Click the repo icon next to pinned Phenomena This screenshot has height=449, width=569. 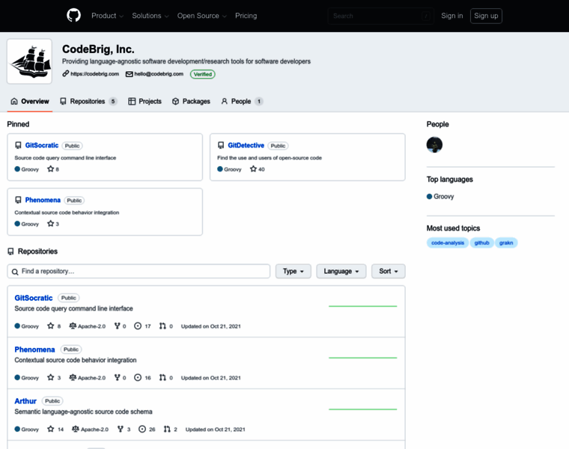click(18, 201)
